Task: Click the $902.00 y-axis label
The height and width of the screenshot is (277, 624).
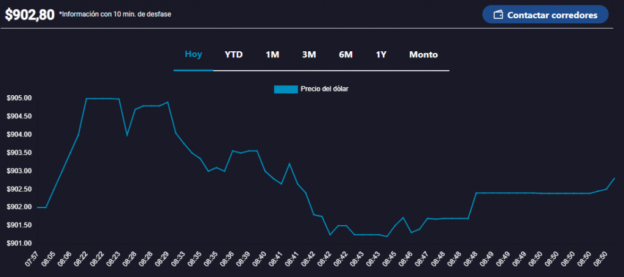Action: [x=19, y=207]
